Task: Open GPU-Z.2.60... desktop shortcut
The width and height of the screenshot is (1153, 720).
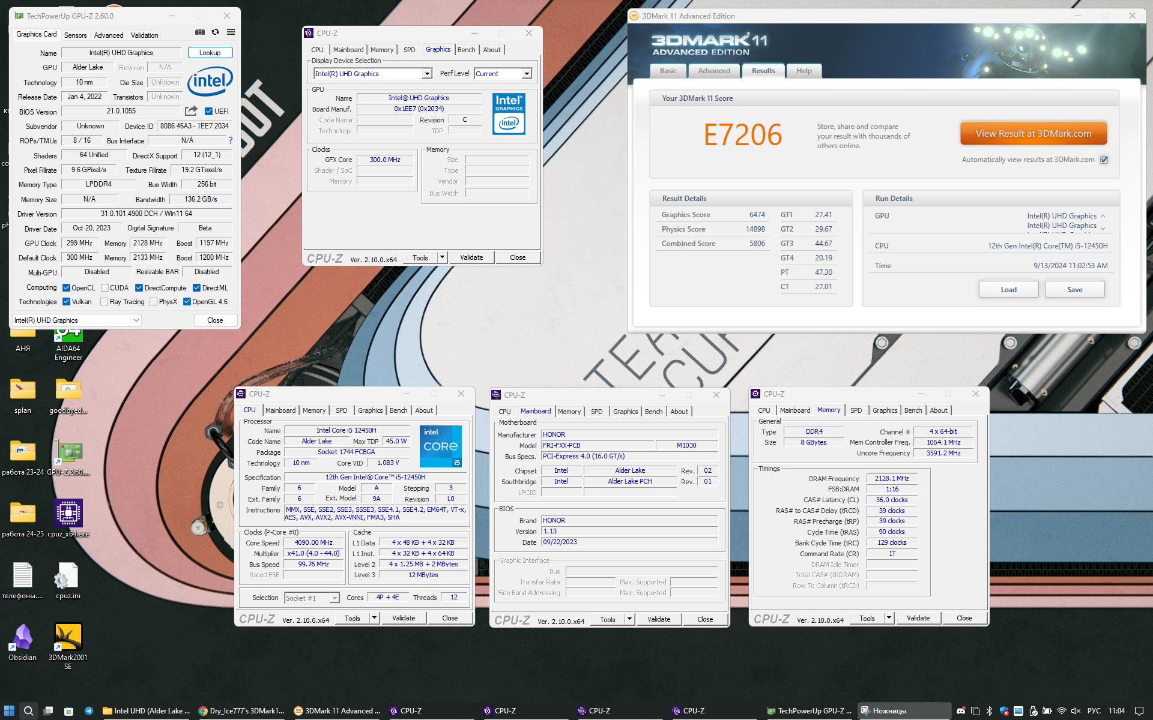Action: pyautogui.click(x=68, y=458)
